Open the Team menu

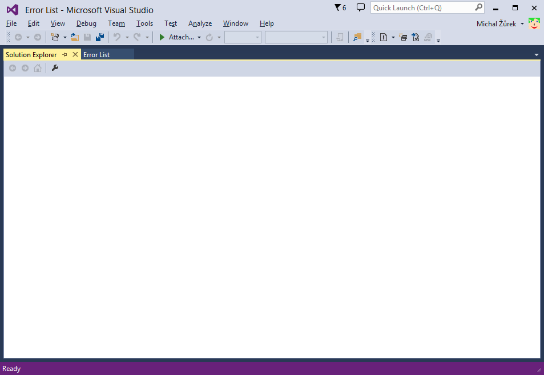pyautogui.click(x=116, y=23)
